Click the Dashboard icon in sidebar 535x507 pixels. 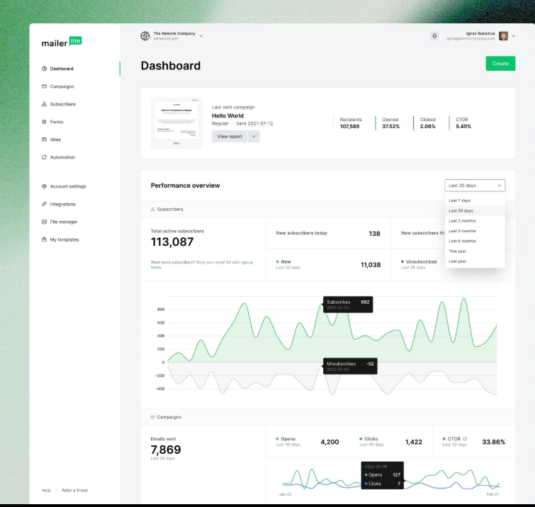[44, 69]
